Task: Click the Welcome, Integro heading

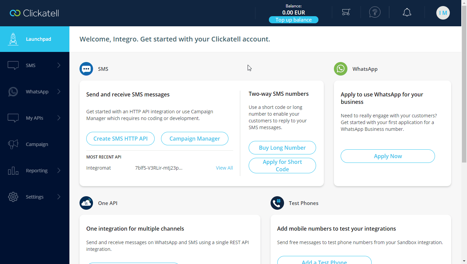Action: click(175, 39)
